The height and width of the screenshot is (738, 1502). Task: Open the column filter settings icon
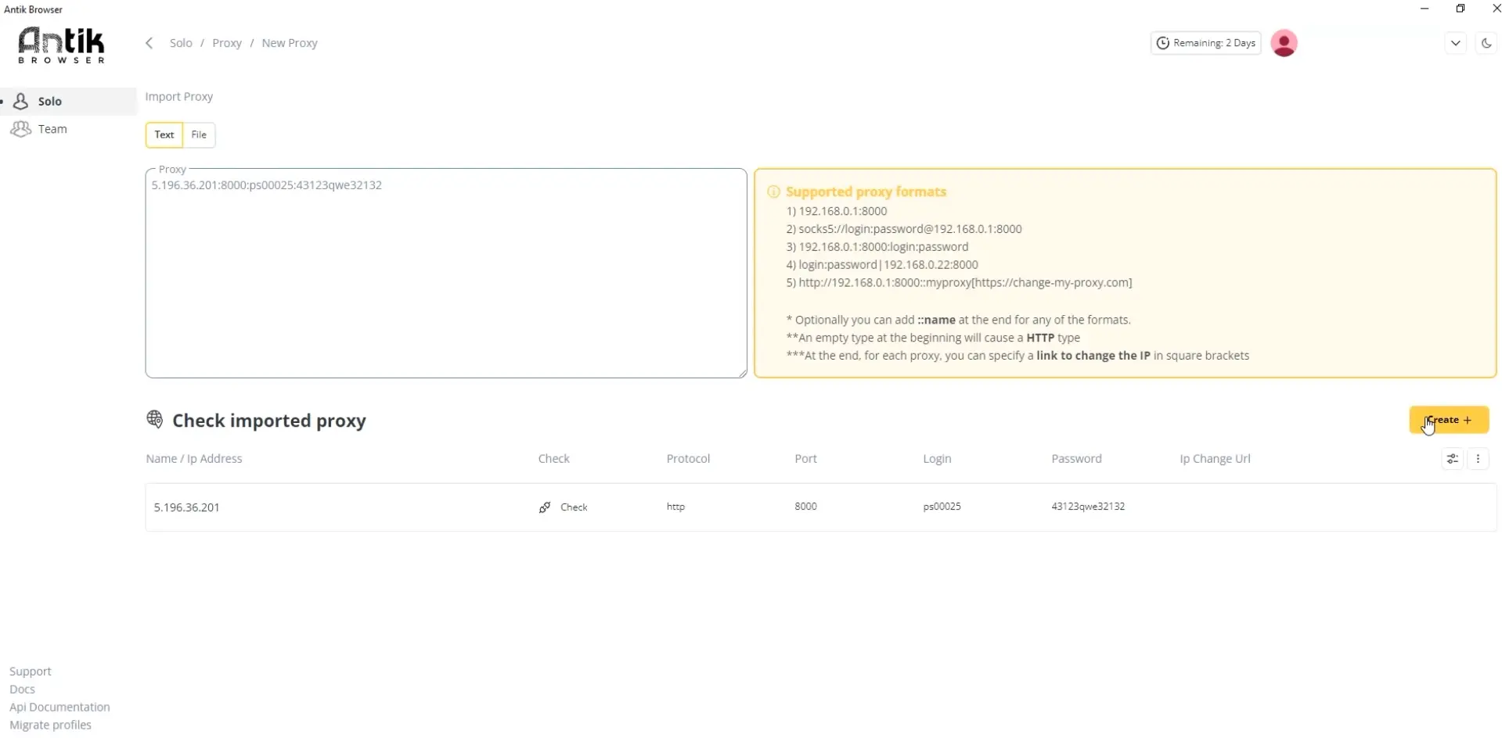tap(1451, 458)
